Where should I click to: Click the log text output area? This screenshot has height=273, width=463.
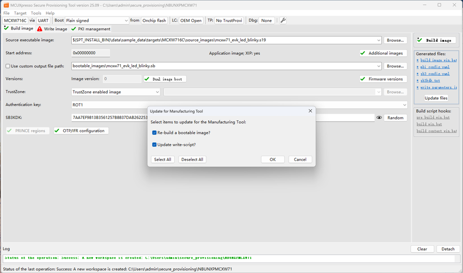click(229, 259)
